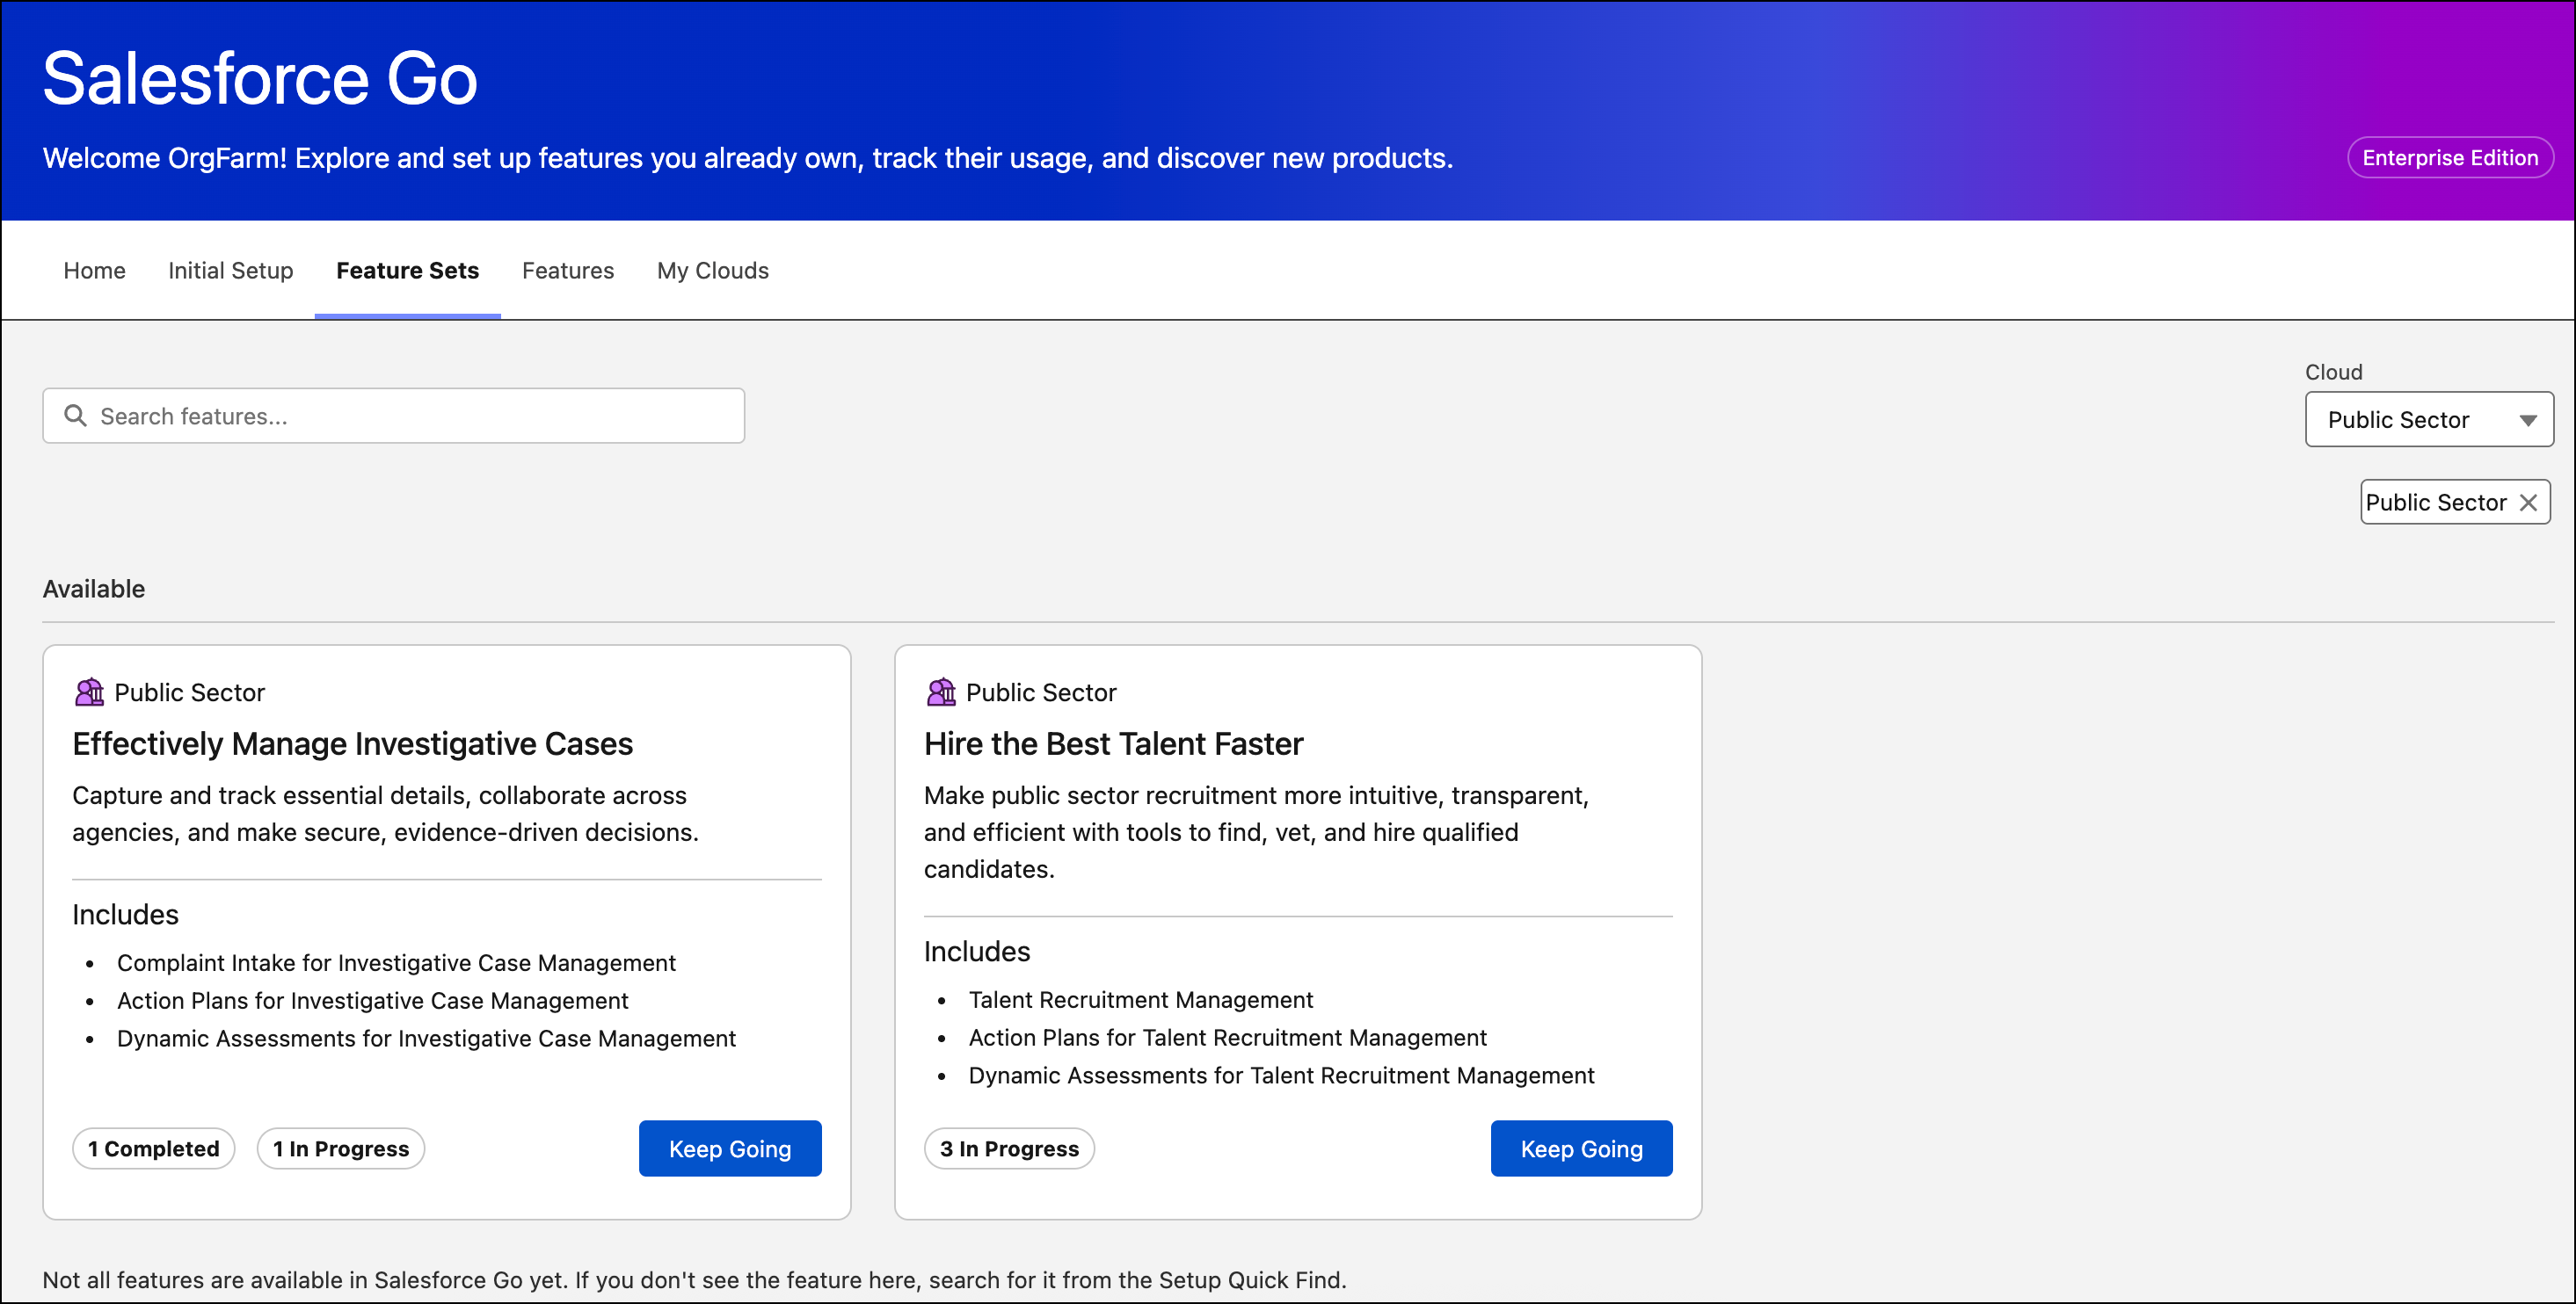The height and width of the screenshot is (1304, 2576).
Task: Click Dynamic Assessments for Investigative Case Management
Action: point(426,1039)
